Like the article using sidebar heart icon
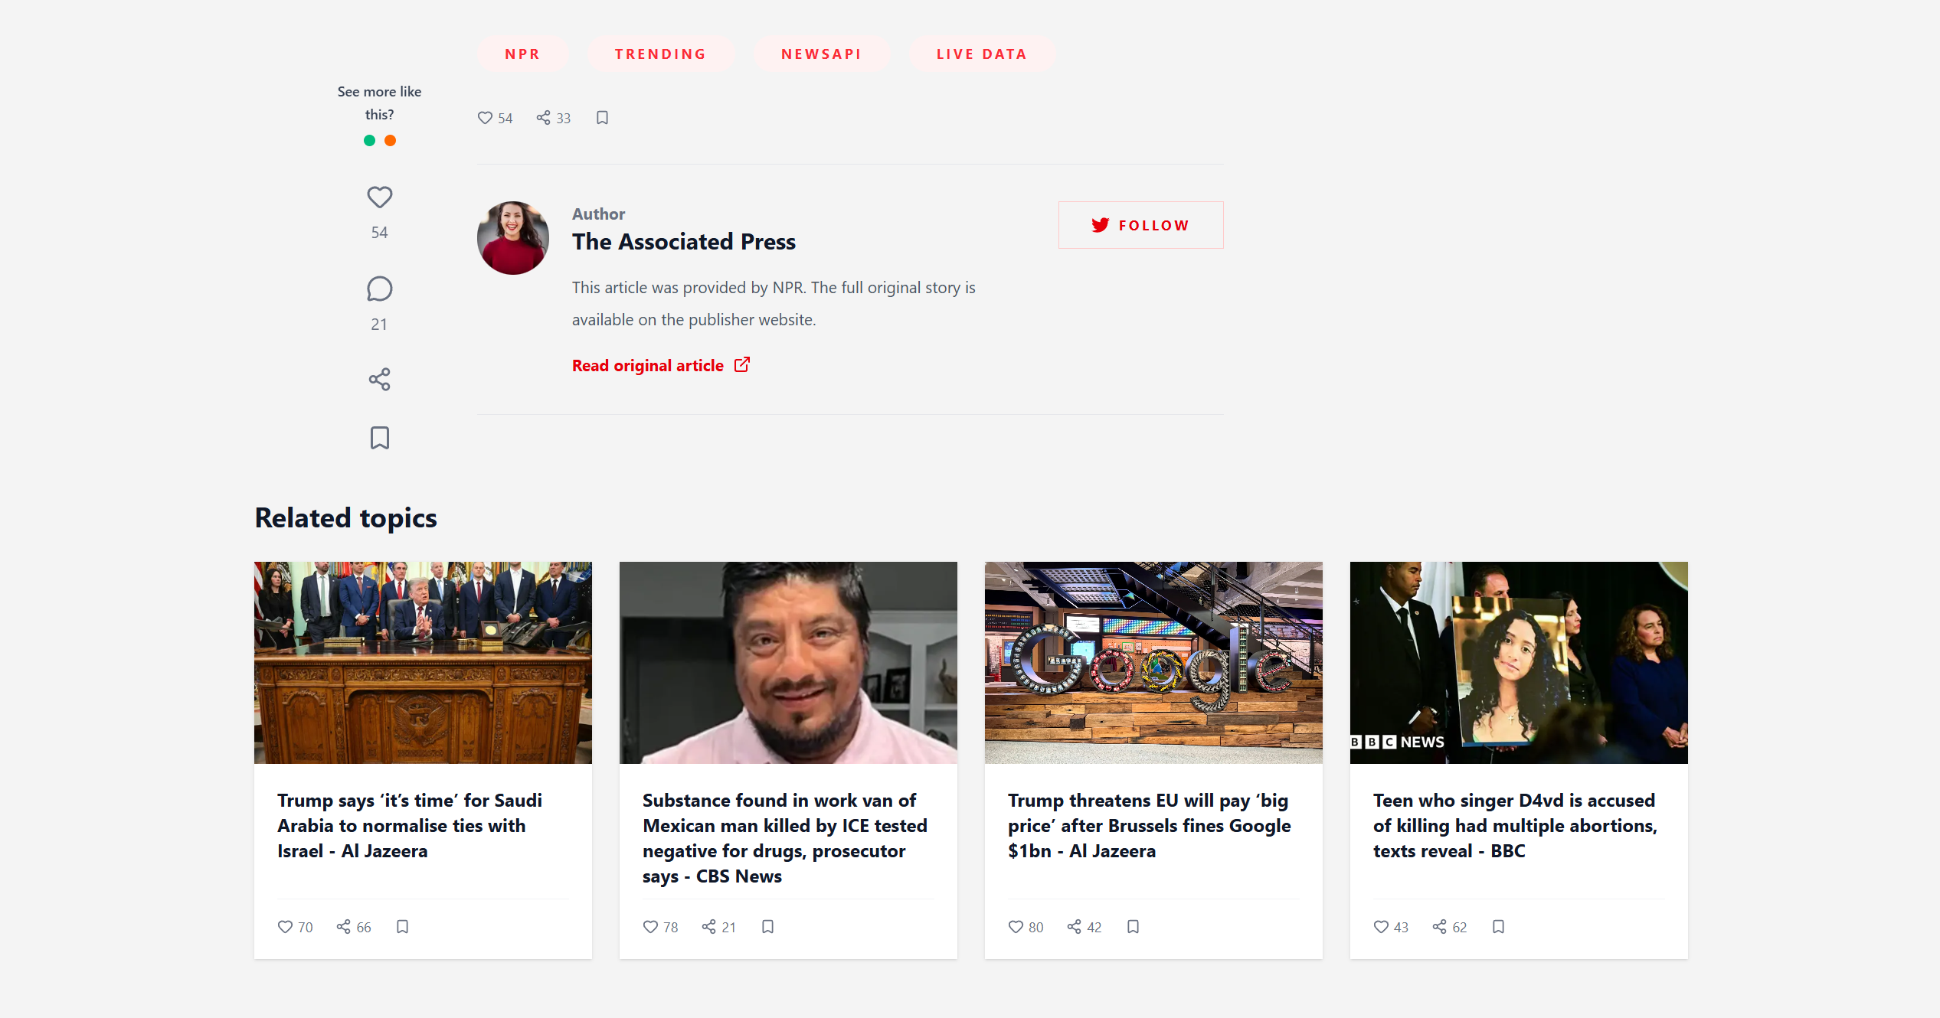 click(x=379, y=197)
